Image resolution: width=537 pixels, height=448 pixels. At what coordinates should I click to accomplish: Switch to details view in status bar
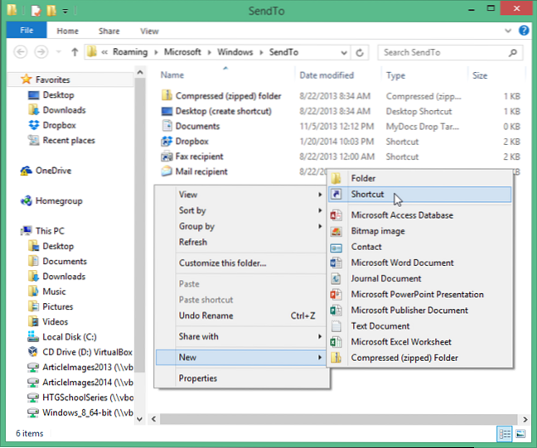tap(505, 434)
